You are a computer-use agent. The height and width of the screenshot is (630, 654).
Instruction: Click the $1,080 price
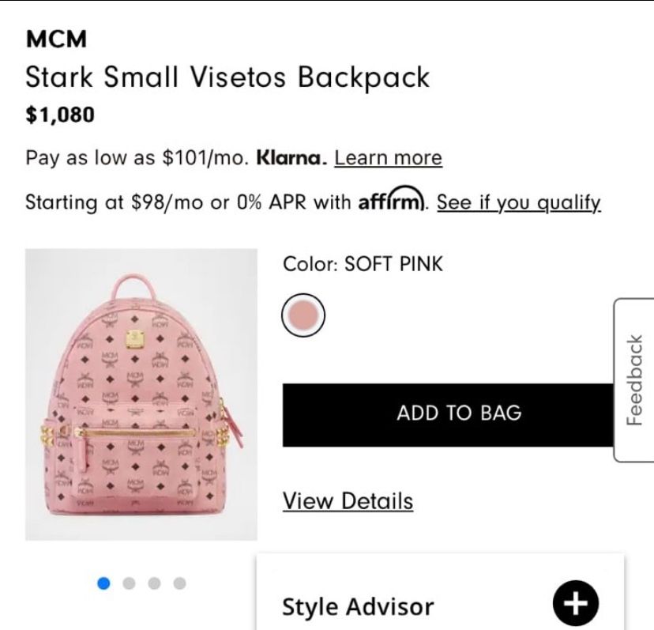60,115
